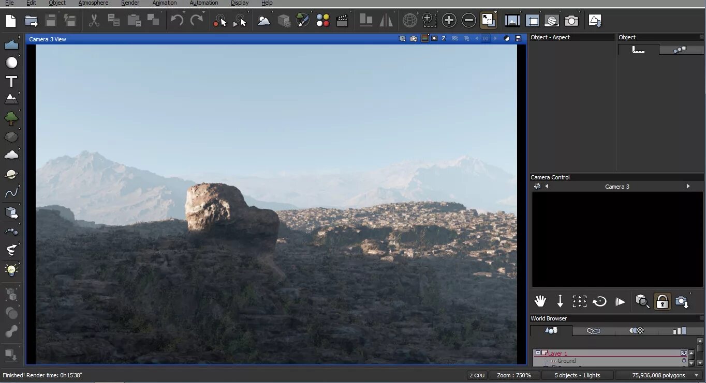Open the Object menu

click(x=57, y=3)
